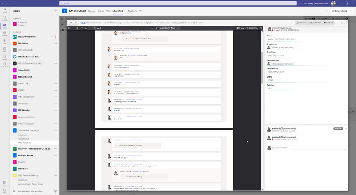
Task: Open conversation icon next to Besprechung
Action: click(x=327, y=11)
